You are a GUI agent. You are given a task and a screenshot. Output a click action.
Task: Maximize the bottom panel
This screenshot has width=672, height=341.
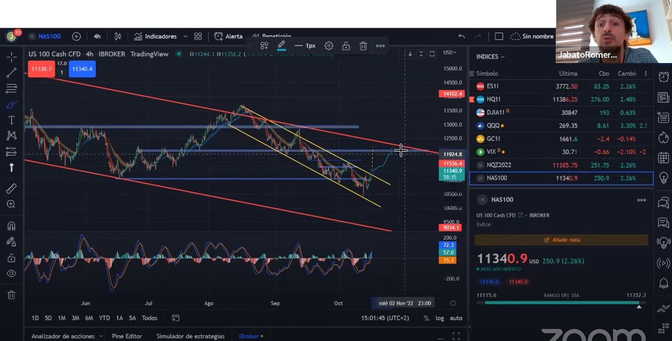[x=456, y=336]
